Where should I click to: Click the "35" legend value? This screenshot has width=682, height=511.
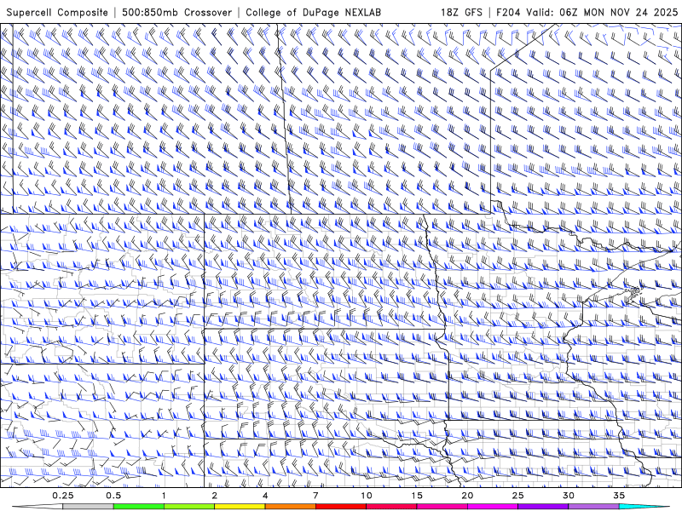point(619,496)
